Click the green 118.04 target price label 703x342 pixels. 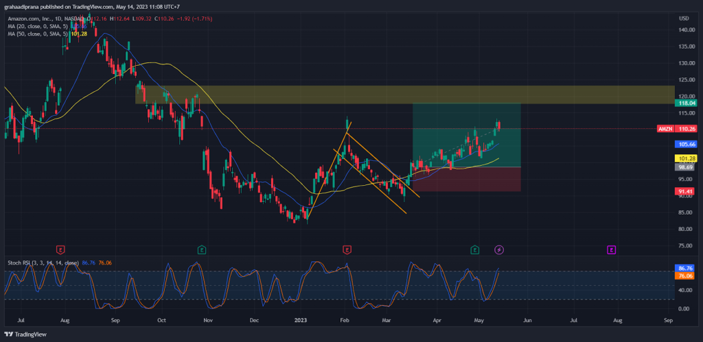tap(686, 103)
